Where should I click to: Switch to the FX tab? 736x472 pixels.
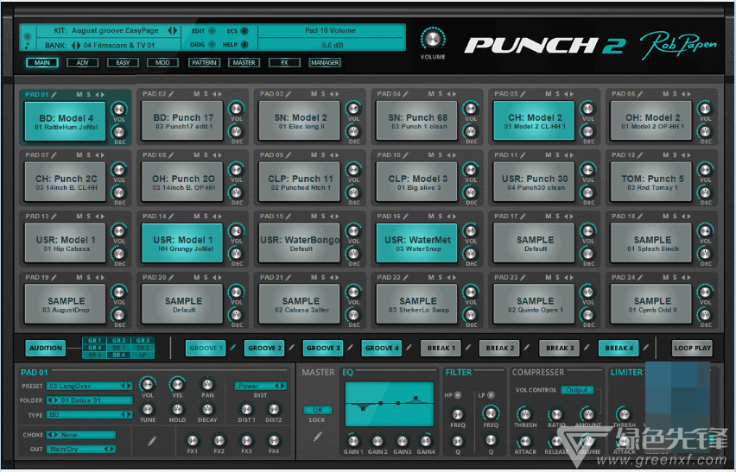284,62
